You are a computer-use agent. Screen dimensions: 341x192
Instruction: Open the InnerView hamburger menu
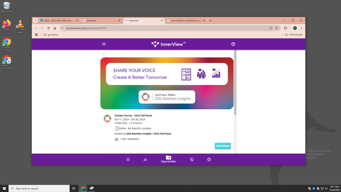point(104,44)
